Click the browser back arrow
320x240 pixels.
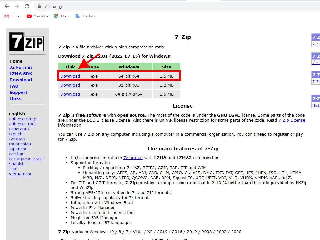7,6
